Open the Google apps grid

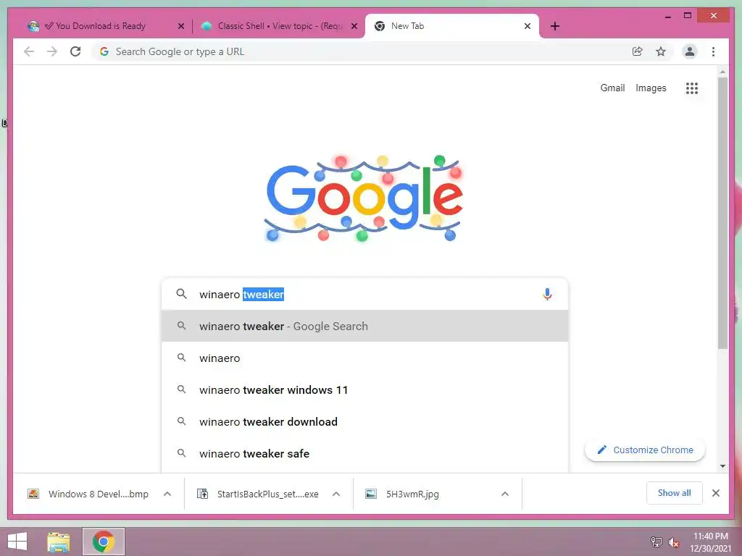(x=692, y=88)
